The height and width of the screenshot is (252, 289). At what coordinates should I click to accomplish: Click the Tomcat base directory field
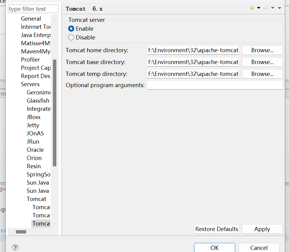coord(193,62)
